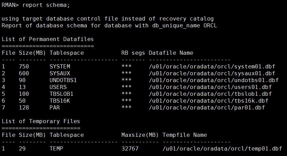Click the TEMP tablespace name
Image resolution: width=287 pixels, height=156 pixels.
click(x=56, y=149)
